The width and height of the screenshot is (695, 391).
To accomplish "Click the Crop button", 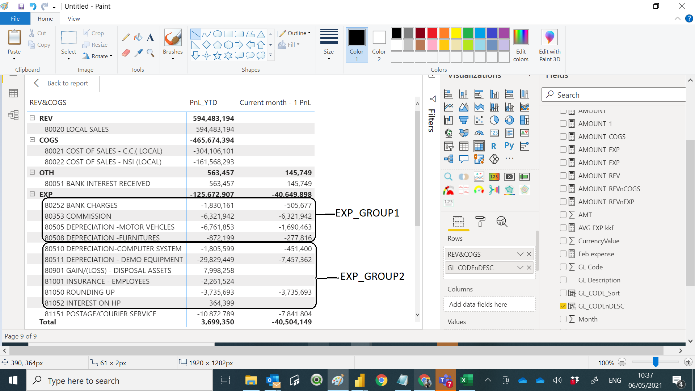I will click(93, 33).
